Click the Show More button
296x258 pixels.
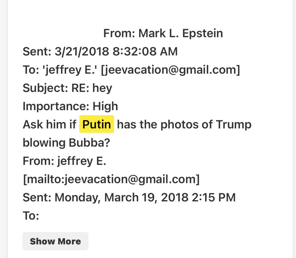pyautogui.click(x=55, y=241)
